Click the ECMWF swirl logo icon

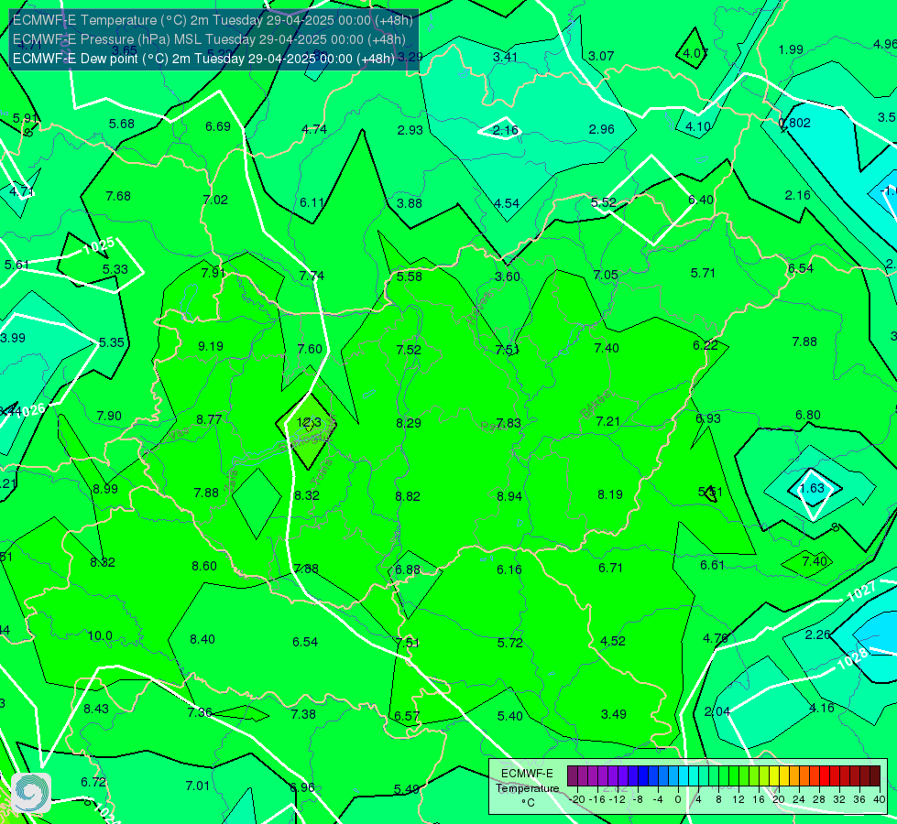31,793
